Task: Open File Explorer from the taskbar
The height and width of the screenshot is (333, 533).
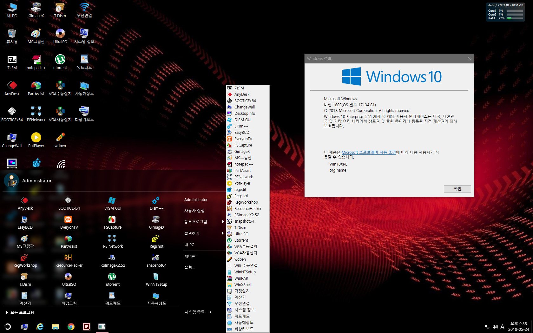Action: click(56, 326)
